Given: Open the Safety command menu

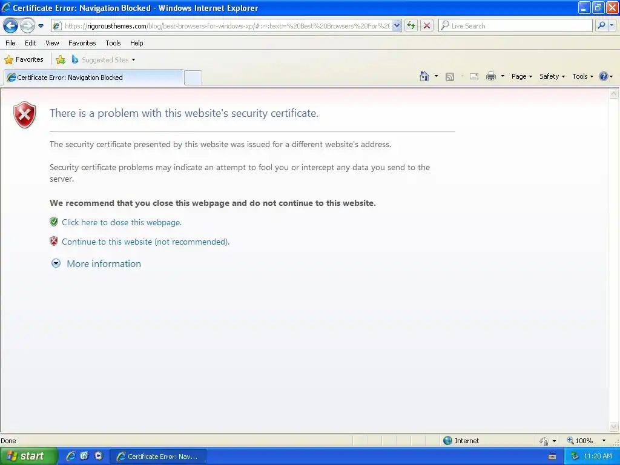Looking at the screenshot, I should [x=552, y=76].
